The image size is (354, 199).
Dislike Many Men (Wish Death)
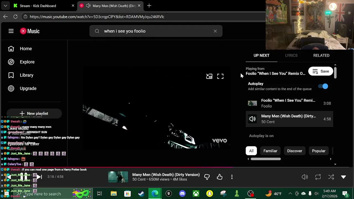pos(207,177)
